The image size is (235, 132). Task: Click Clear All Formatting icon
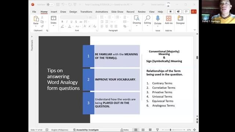pyautogui.click(x=95, y=26)
